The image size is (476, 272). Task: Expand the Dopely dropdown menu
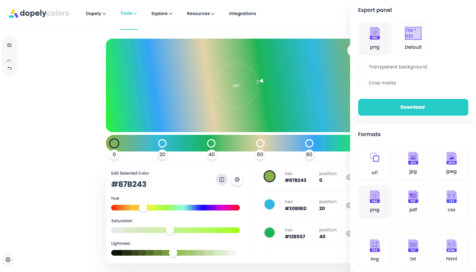coord(96,14)
